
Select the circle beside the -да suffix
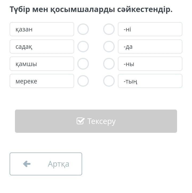pyautogui.click(x=109, y=47)
